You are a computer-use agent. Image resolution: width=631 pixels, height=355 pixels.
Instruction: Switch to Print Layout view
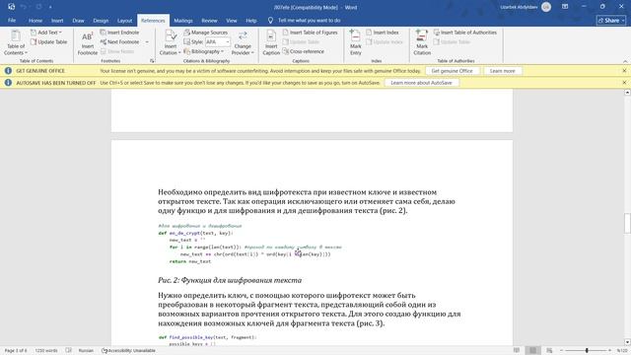(532, 351)
